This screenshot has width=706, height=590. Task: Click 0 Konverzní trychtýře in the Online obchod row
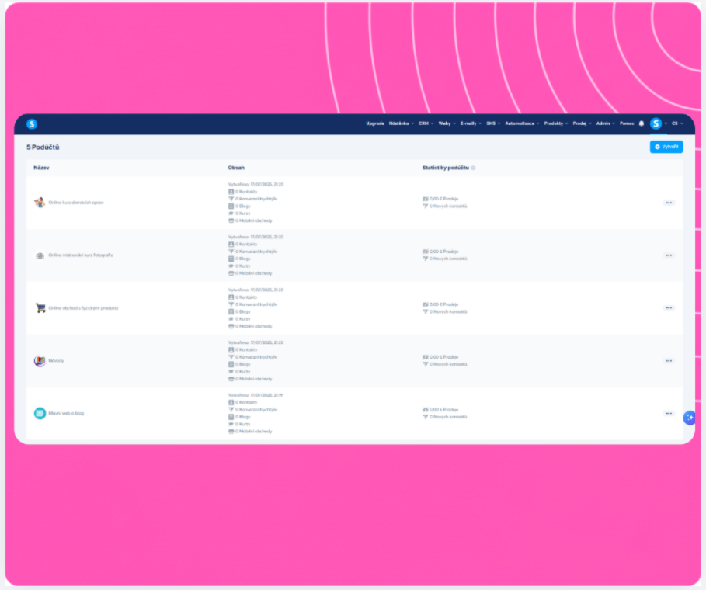coord(256,304)
